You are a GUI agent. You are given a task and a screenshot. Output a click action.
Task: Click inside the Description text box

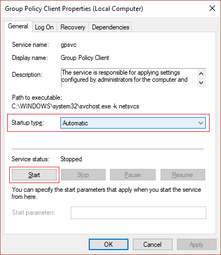[x=129, y=78]
